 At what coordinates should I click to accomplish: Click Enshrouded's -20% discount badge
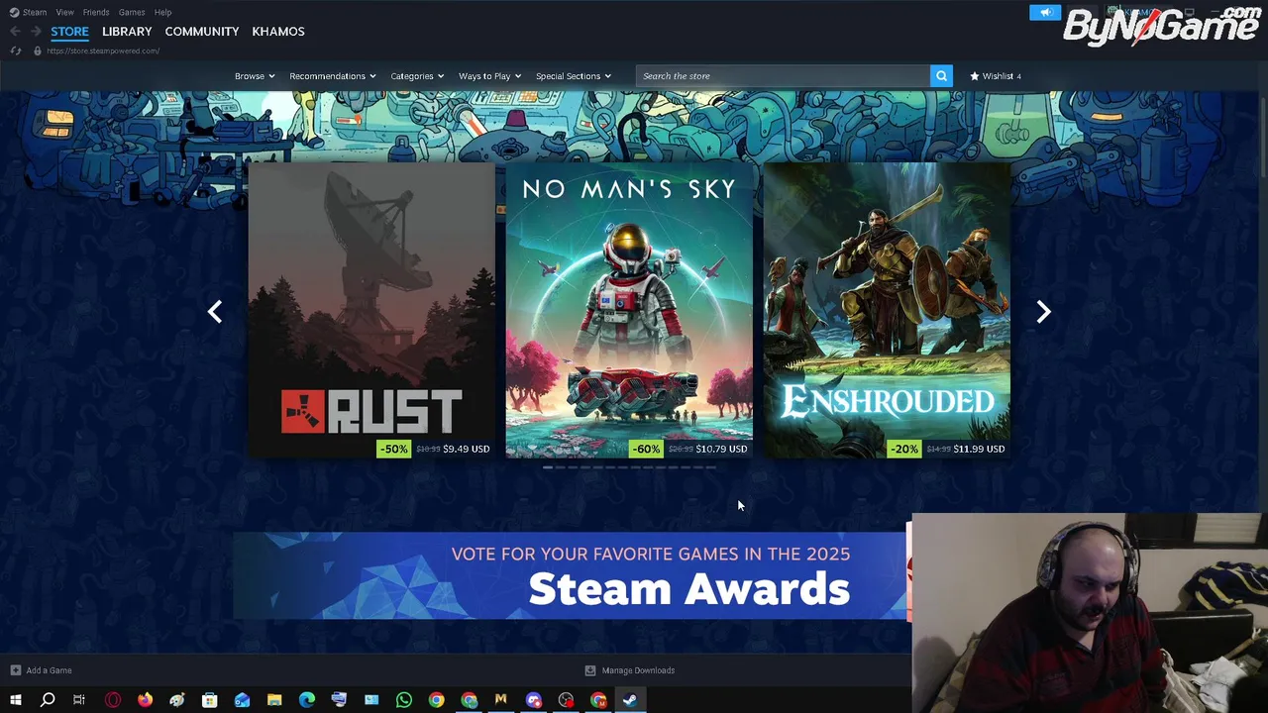click(903, 449)
